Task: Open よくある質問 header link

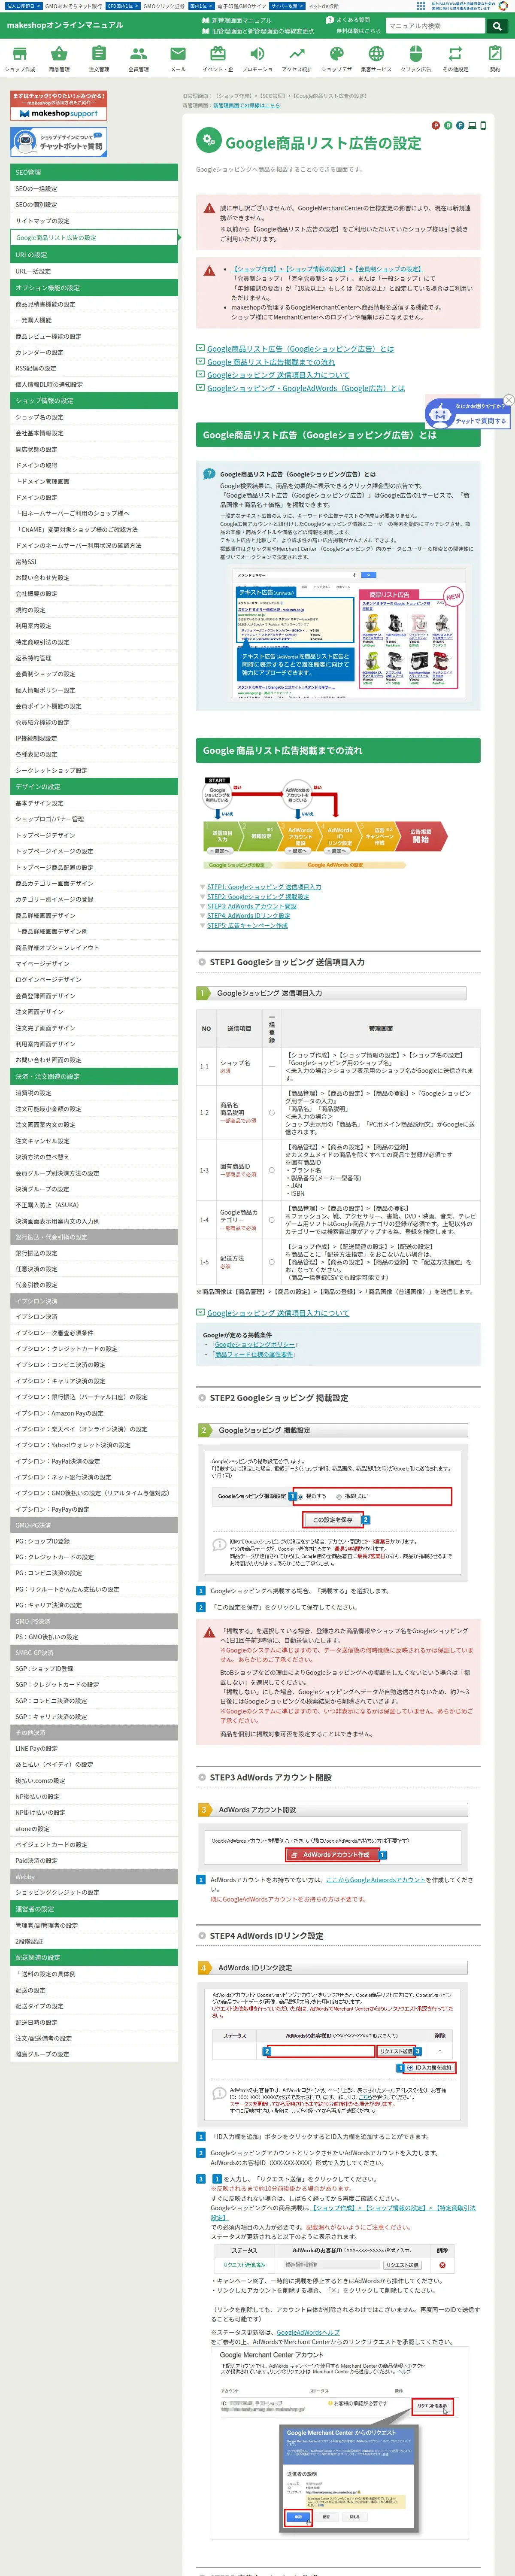Action: pos(348,20)
